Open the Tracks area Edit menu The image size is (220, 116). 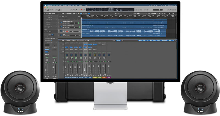click(63, 13)
